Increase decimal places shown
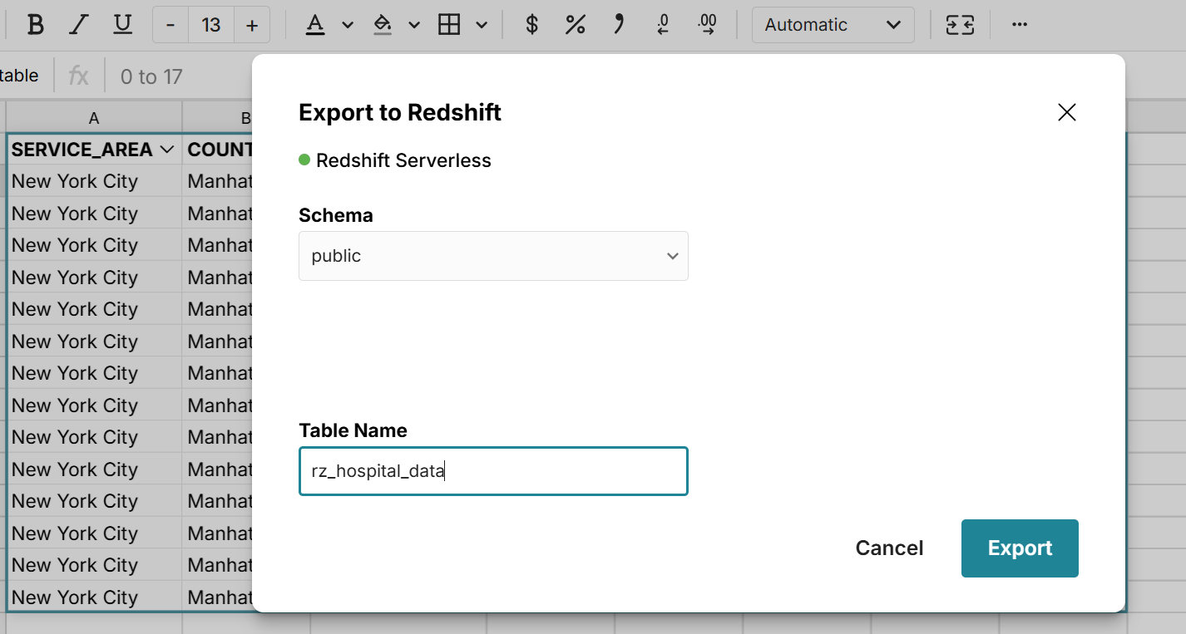This screenshot has width=1186, height=634. [x=706, y=25]
